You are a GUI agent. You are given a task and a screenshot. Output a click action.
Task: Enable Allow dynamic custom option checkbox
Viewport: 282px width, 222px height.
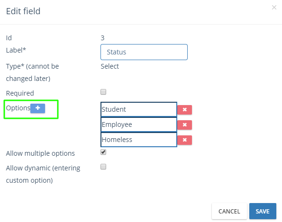[103, 167]
